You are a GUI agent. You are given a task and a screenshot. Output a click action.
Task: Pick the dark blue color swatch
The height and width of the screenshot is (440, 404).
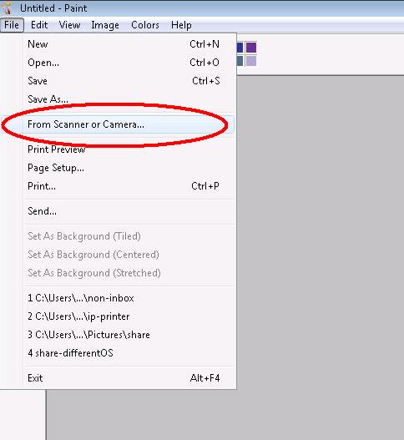(240, 48)
